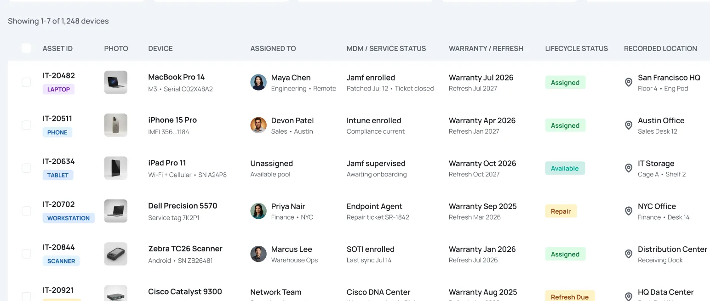
Task: Click Assigned badge in Zebra TC26 row
Action: point(565,254)
